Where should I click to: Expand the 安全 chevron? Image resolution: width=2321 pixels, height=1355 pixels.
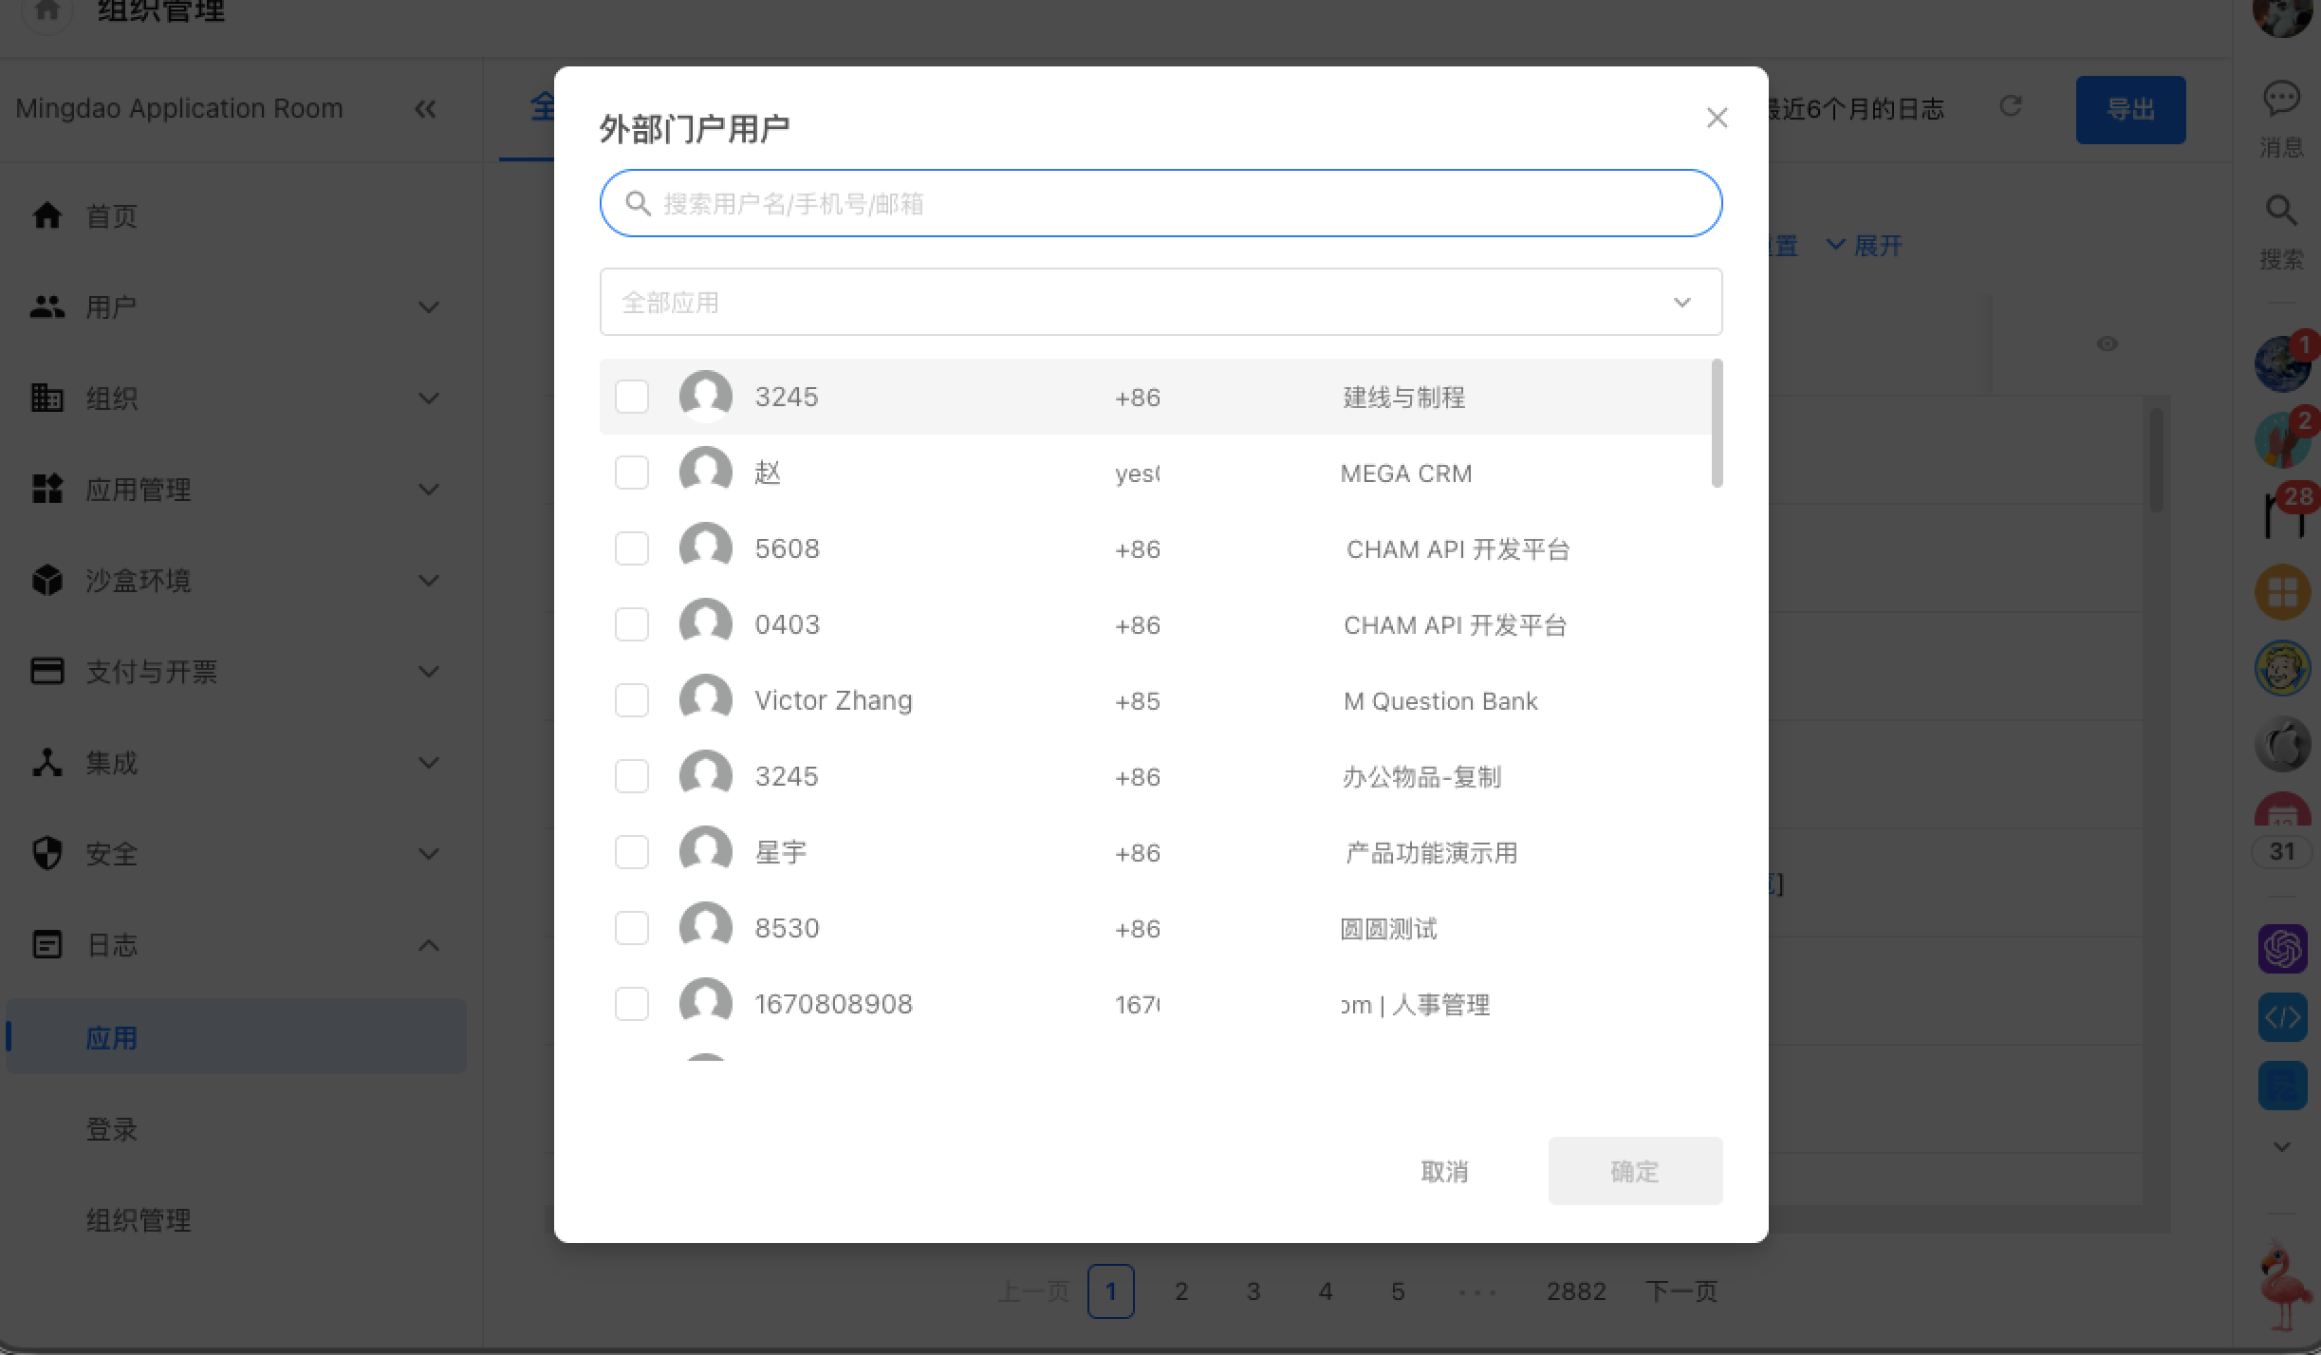click(429, 854)
